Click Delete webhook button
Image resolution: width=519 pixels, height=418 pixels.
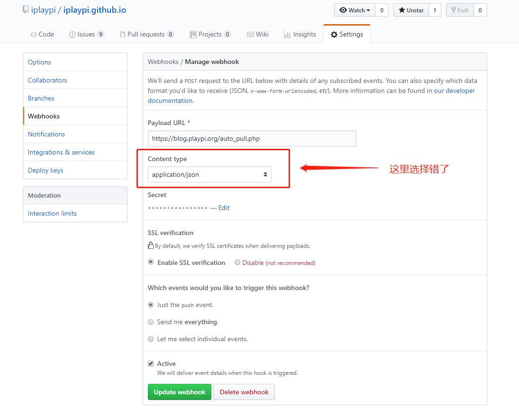click(244, 392)
